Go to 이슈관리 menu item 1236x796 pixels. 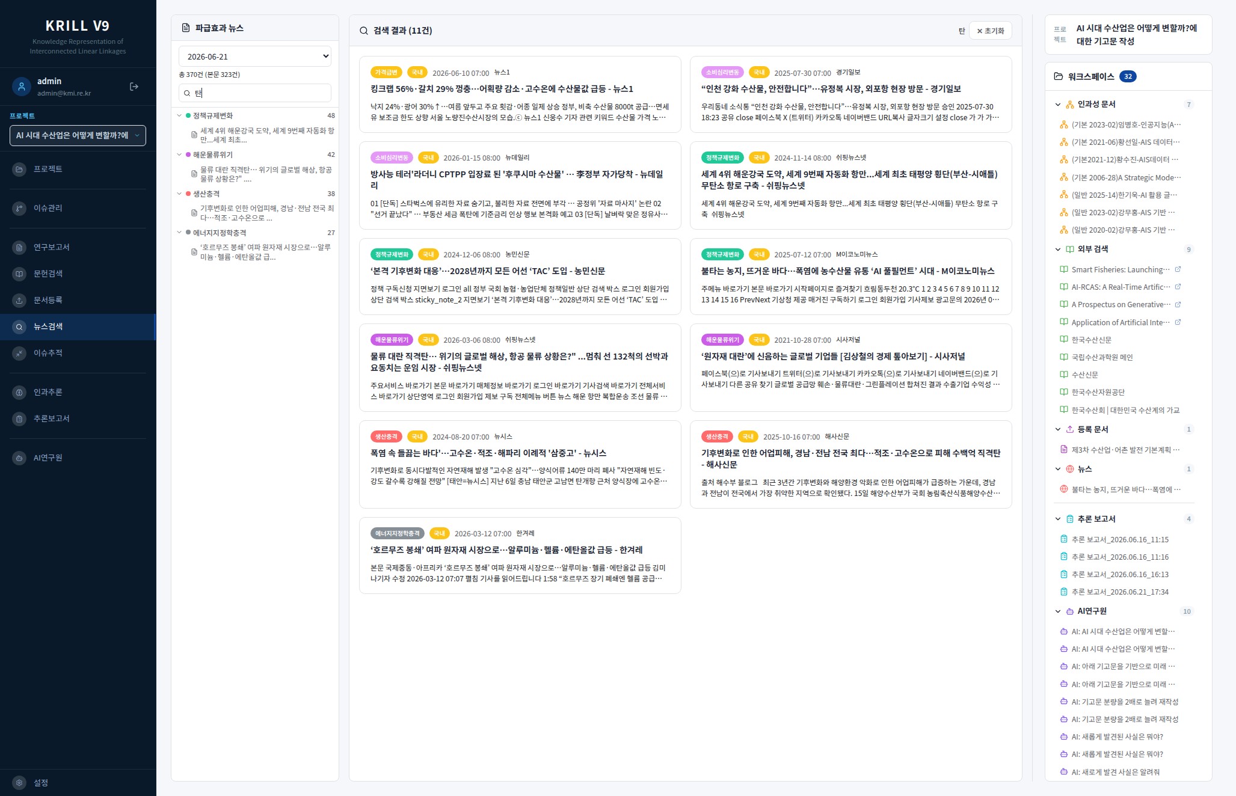pos(78,208)
